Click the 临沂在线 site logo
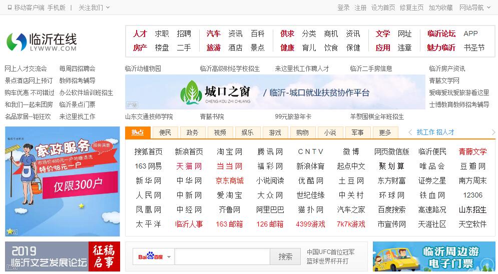 (42, 42)
